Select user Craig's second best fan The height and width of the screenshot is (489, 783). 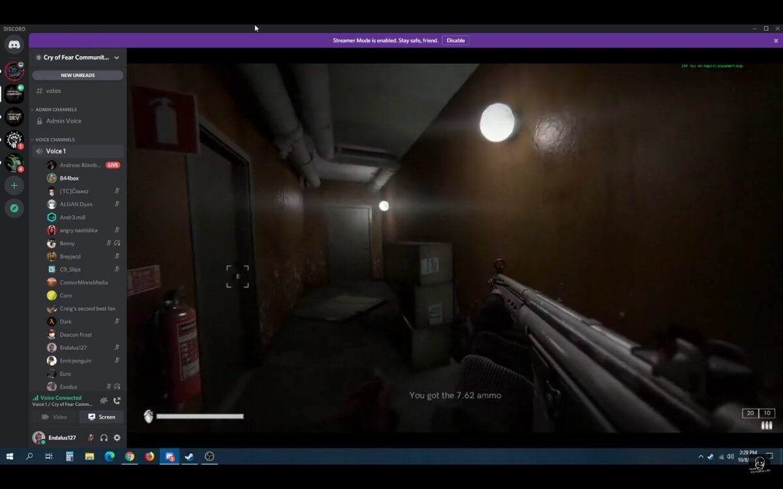[x=84, y=308]
